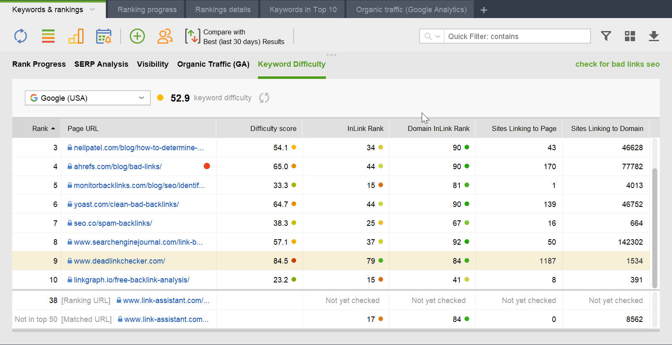Open the www.searchenginejournal.com link

point(138,242)
